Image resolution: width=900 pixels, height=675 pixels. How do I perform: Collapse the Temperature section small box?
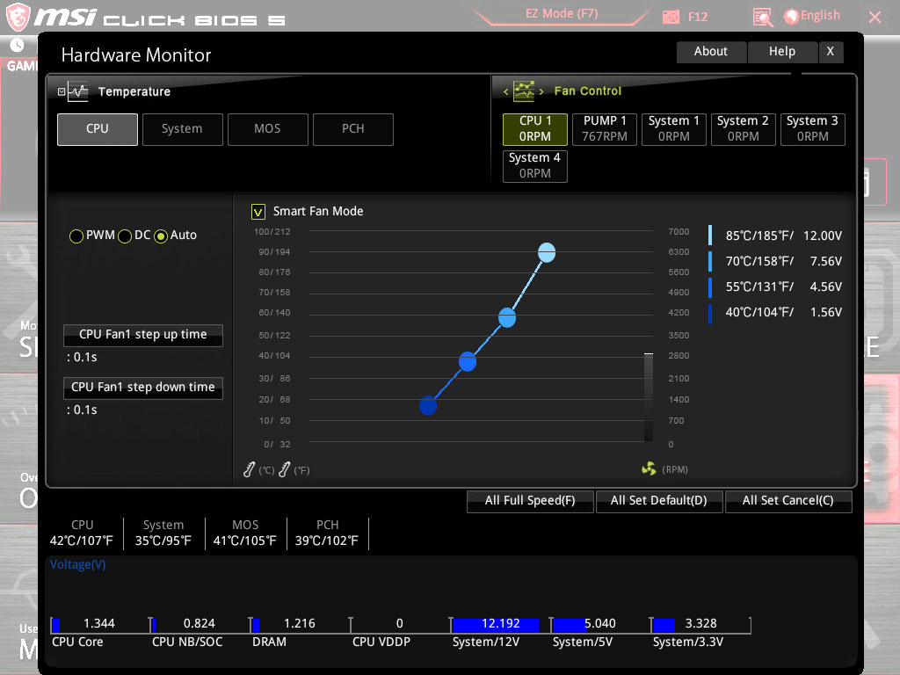coord(62,91)
